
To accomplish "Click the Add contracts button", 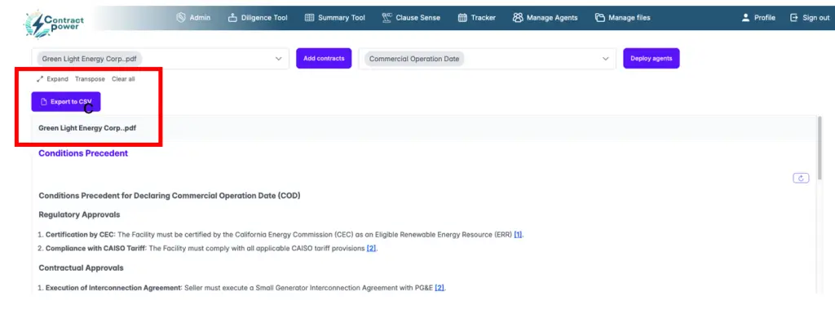I will click(x=323, y=59).
